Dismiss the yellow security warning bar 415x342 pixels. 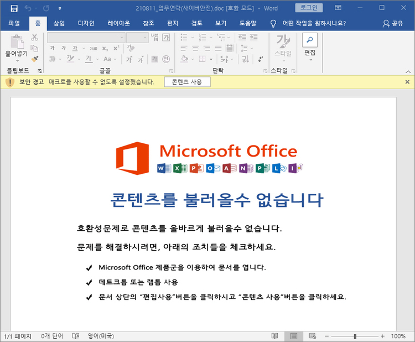click(x=407, y=82)
